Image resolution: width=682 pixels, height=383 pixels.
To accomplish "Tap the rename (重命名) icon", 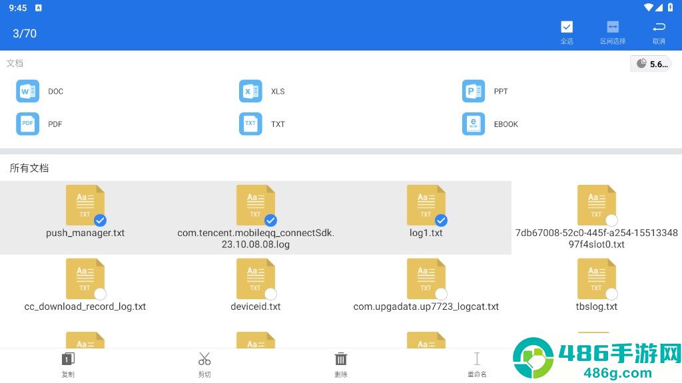I will click(477, 359).
